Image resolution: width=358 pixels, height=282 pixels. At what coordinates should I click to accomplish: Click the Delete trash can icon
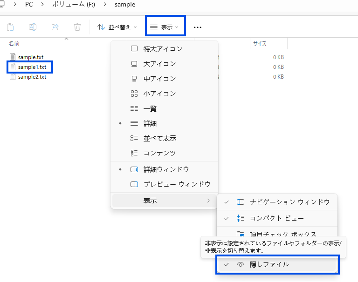click(x=77, y=27)
